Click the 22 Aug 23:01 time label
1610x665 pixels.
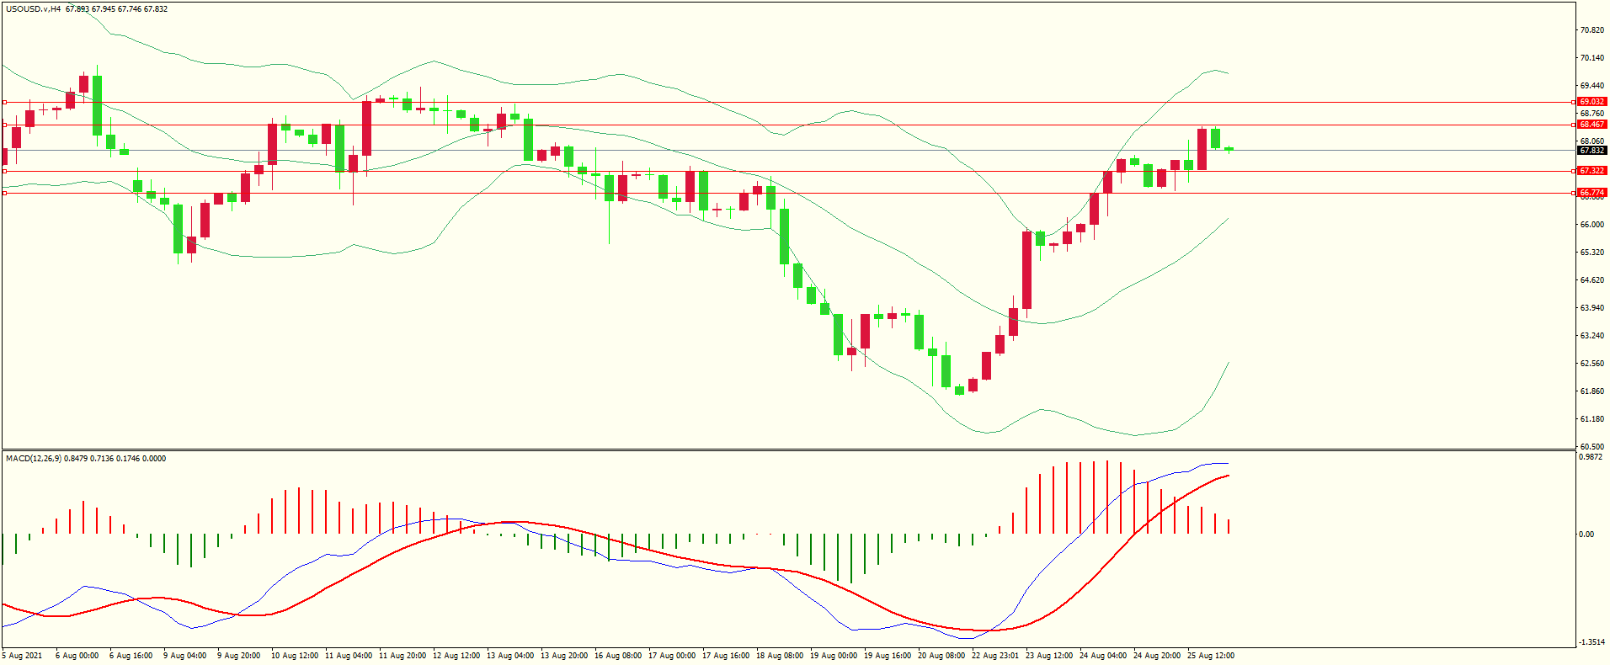pos(995,656)
